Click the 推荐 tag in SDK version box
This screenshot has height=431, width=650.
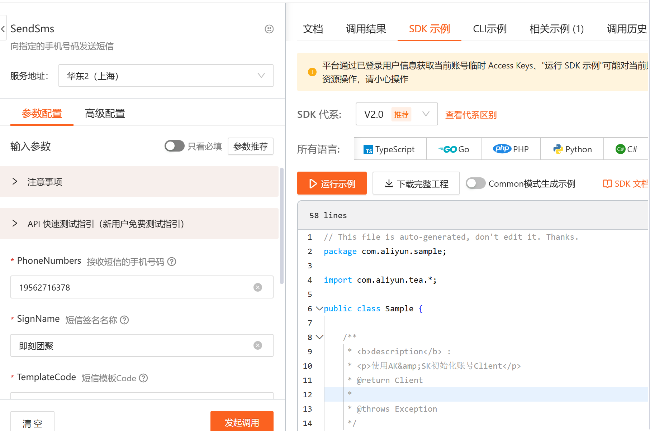pyautogui.click(x=401, y=115)
